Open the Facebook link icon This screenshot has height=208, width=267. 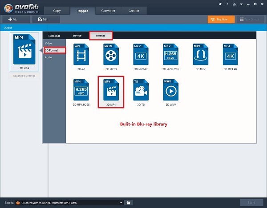click(x=227, y=4)
